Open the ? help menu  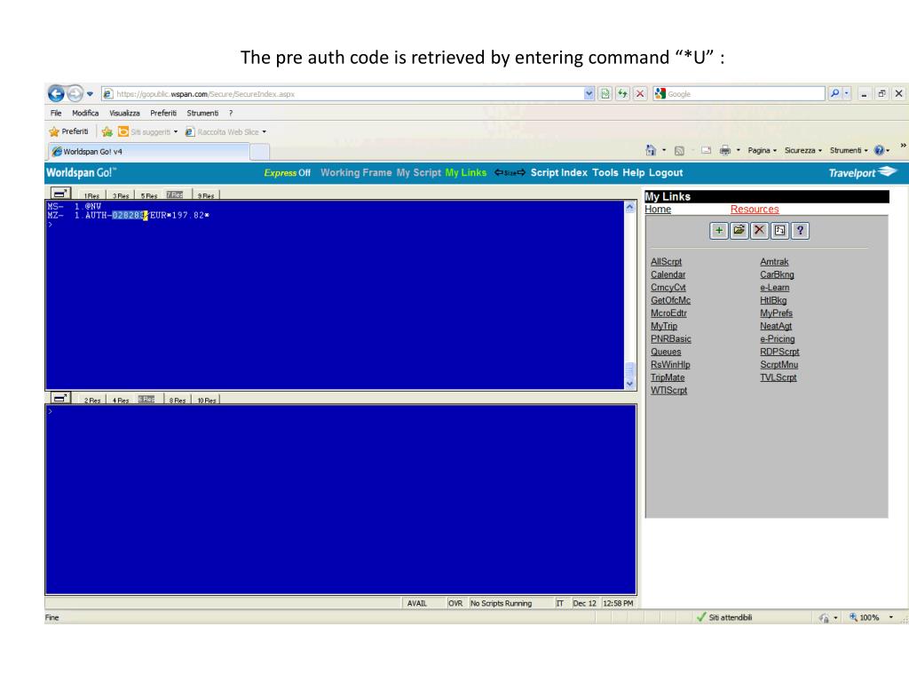231,113
